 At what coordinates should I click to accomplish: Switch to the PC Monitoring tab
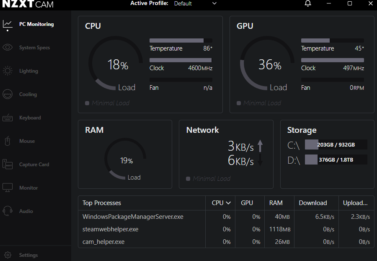[36, 24]
